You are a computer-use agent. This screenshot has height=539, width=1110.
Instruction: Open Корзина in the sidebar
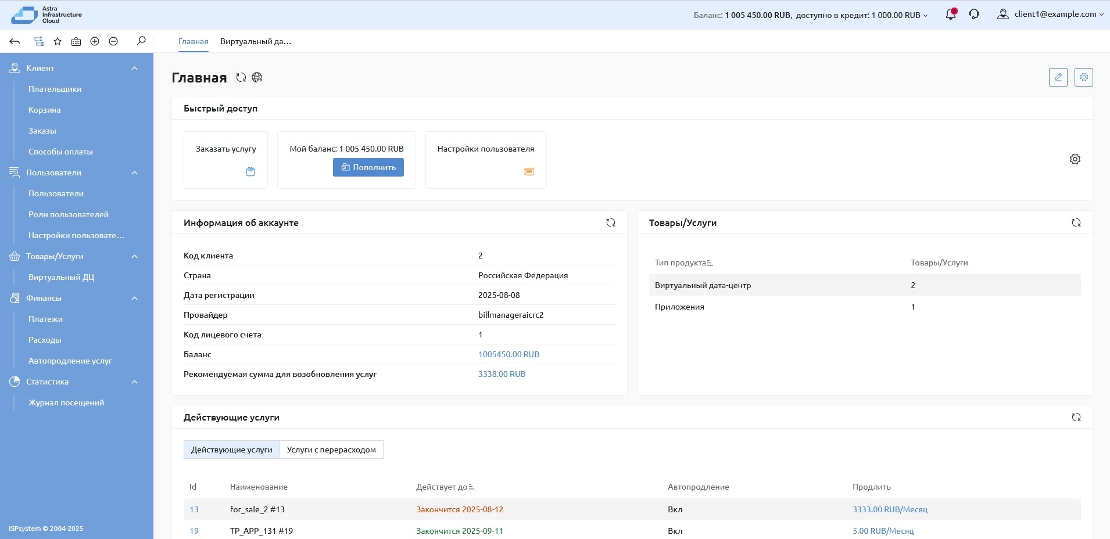pos(45,110)
